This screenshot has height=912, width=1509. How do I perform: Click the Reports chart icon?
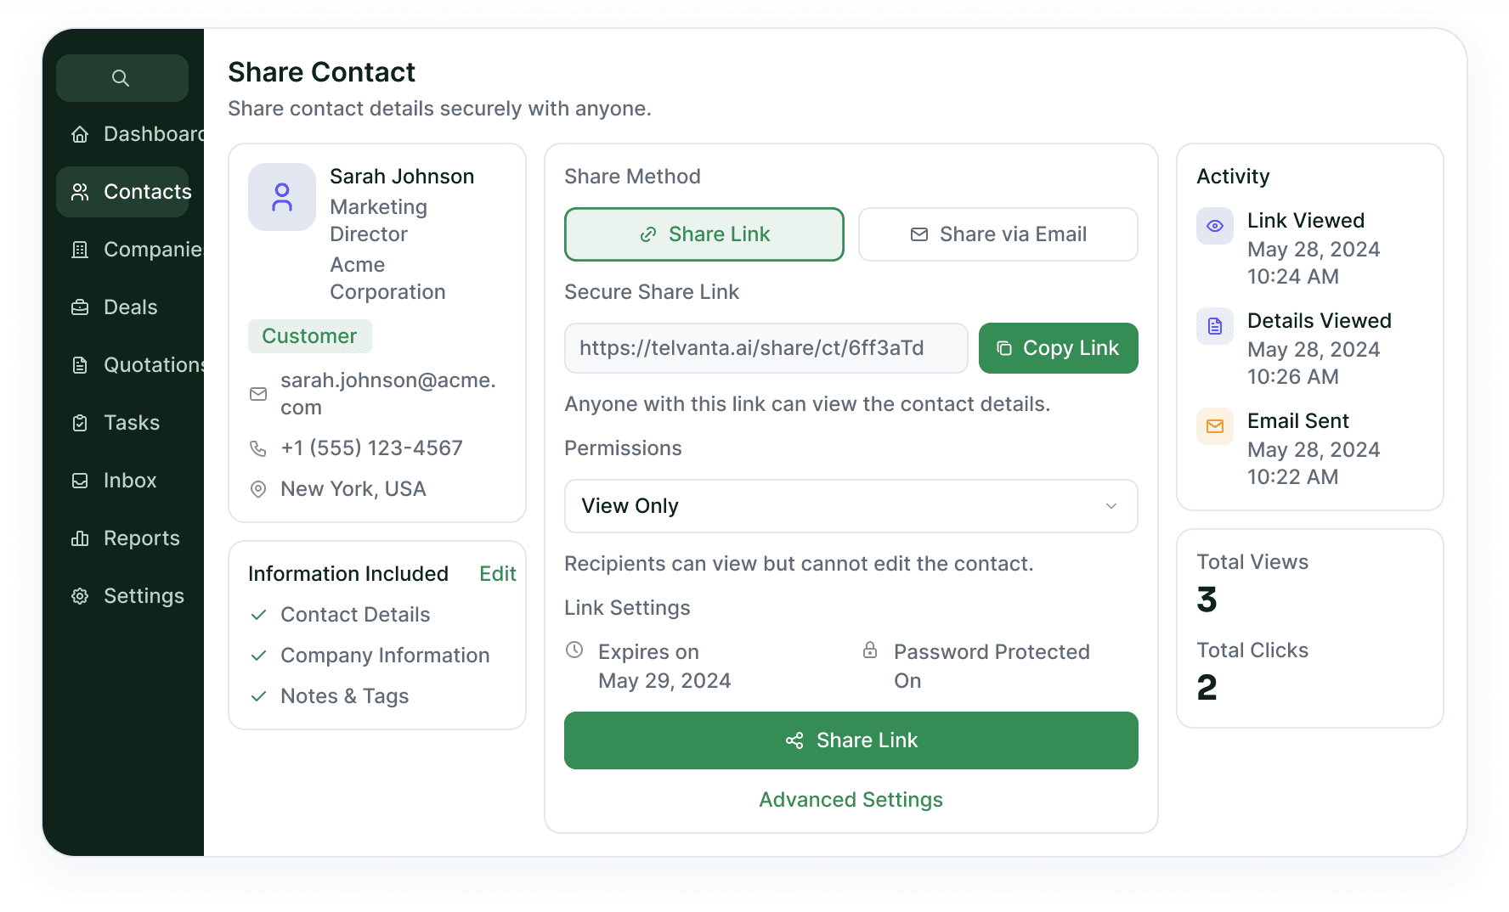pyautogui.click(x=80, y=538)
